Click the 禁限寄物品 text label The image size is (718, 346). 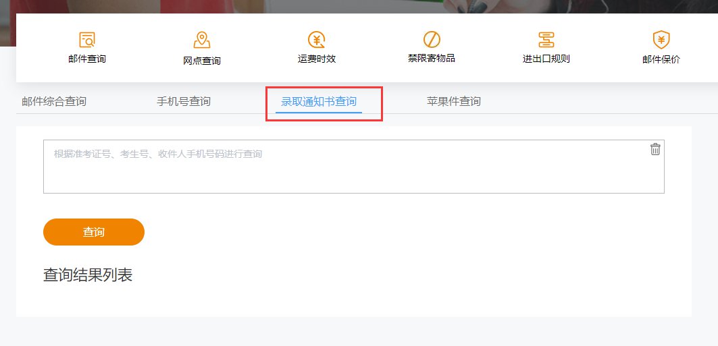point(432,58)
